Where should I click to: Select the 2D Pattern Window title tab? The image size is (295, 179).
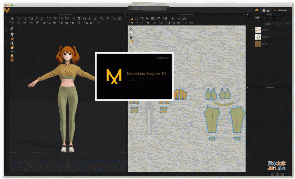pos(185,14)
